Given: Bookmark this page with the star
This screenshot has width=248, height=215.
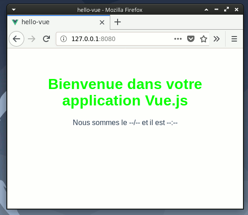Looking at the screenshot, I should coord(204,39).
